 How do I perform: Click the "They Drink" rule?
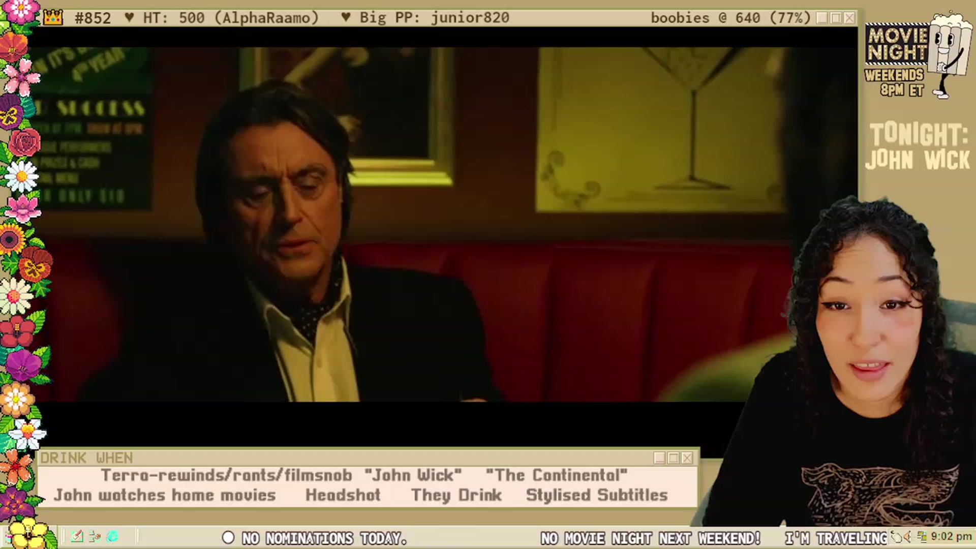(456, 495)
